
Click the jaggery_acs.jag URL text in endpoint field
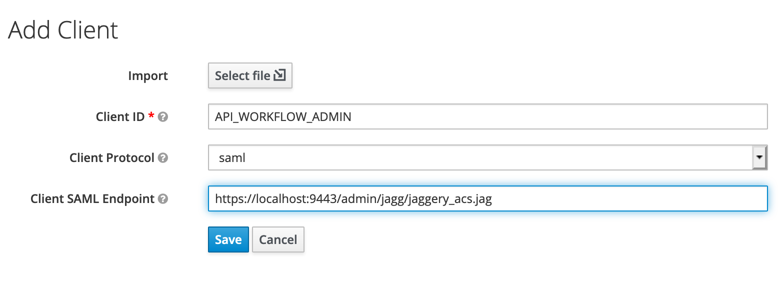tap(450, 199)
